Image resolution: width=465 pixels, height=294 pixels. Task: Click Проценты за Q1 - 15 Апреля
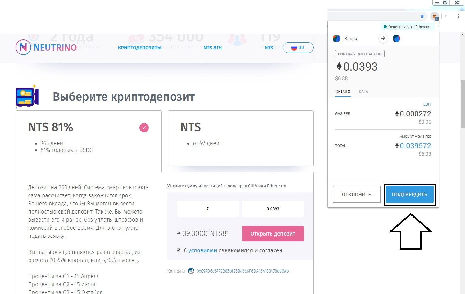64,276
